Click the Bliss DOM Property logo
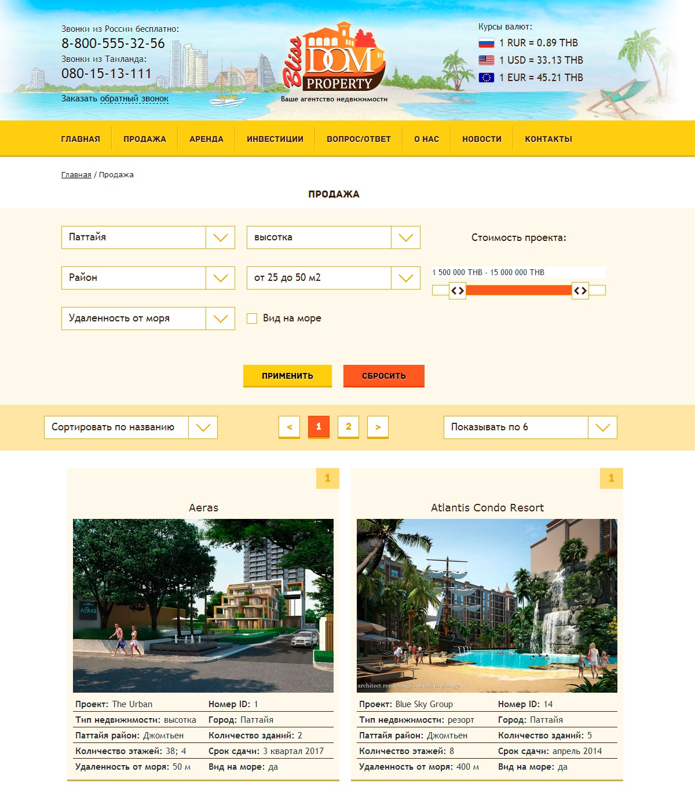The height and width of the screenshot is (794, 695). pos(334,57)
